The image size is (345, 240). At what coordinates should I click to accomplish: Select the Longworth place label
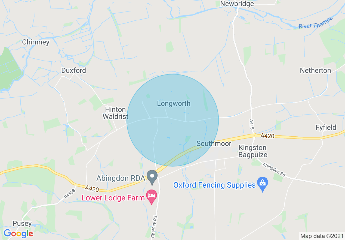point(174,104)
